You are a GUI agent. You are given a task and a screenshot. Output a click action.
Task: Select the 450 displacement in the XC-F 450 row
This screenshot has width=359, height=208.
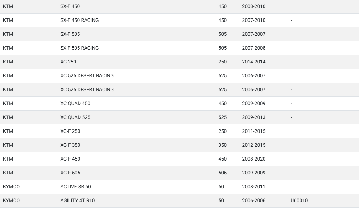(223, 159)
